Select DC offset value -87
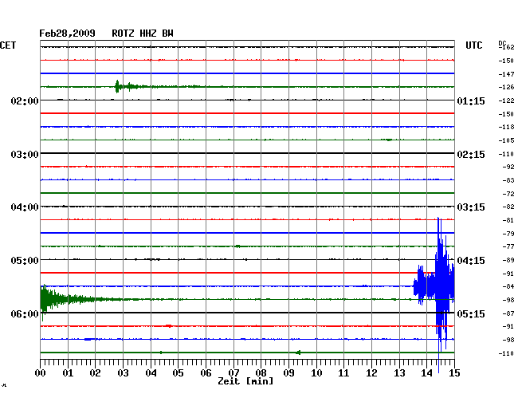Viewport: 518px width, 394px height. click(508, 313)
